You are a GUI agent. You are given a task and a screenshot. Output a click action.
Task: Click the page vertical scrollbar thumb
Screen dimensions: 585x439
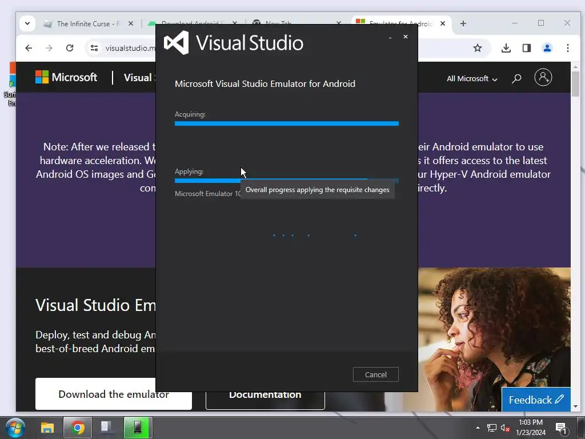[575, 83]
